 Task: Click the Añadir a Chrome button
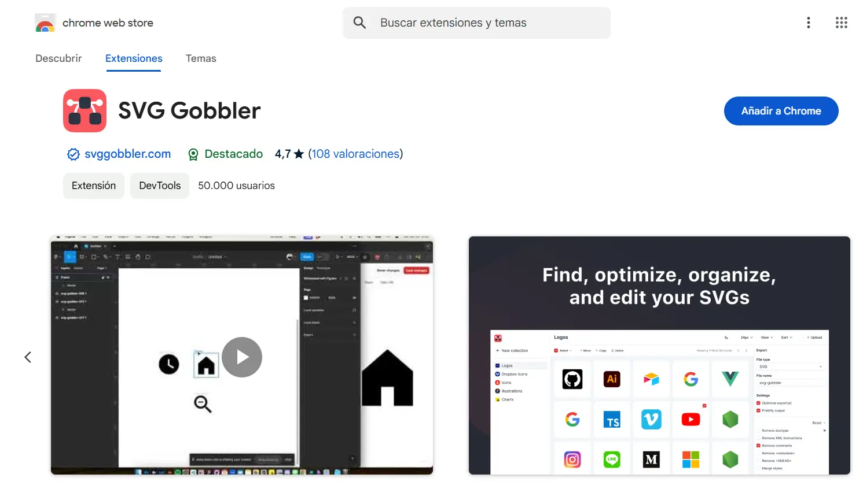(x=781, y=110)
